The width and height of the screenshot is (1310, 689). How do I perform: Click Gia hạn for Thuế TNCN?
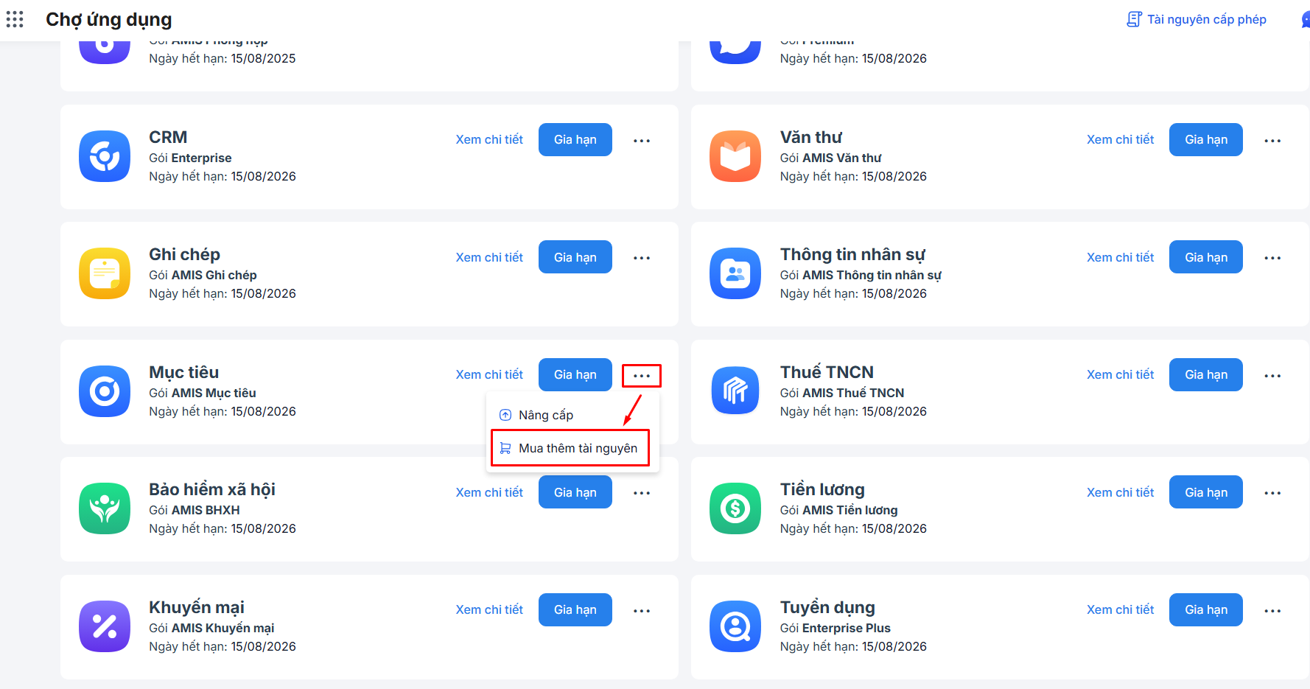click(1206, 374)
